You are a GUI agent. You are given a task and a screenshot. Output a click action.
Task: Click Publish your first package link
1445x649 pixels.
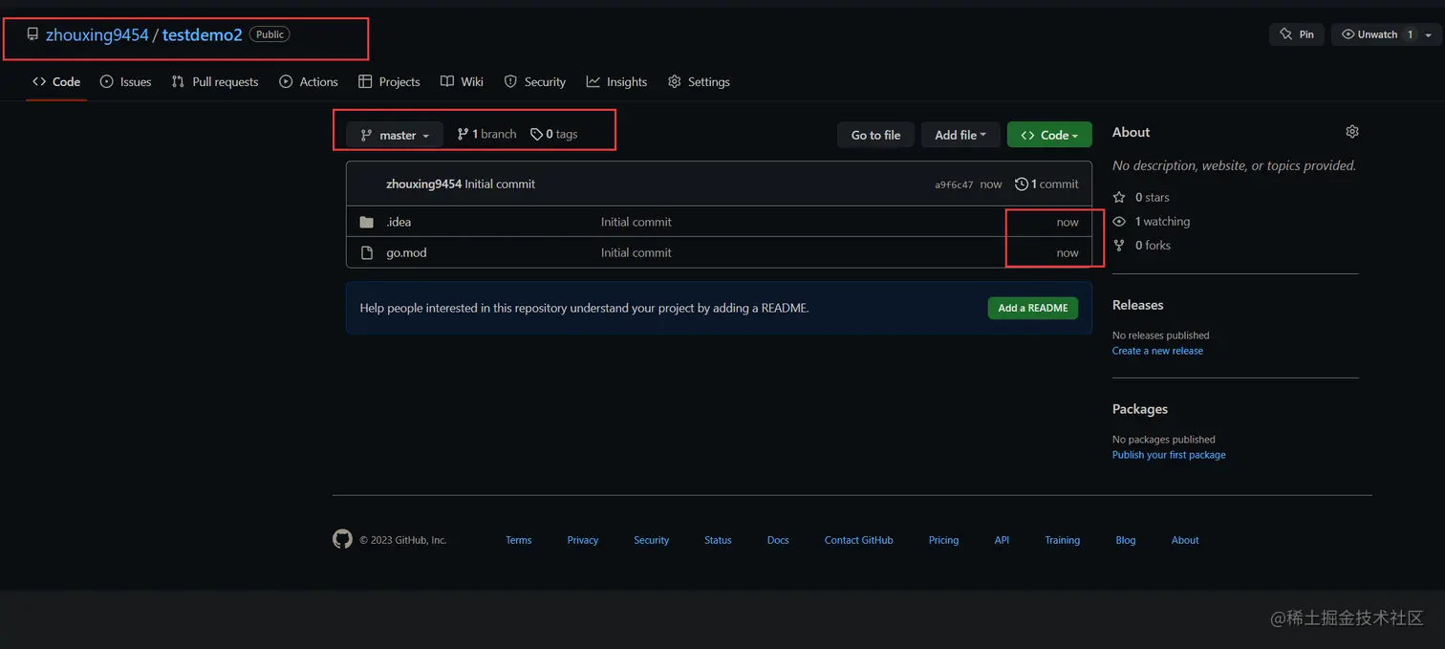point(1169,455)
